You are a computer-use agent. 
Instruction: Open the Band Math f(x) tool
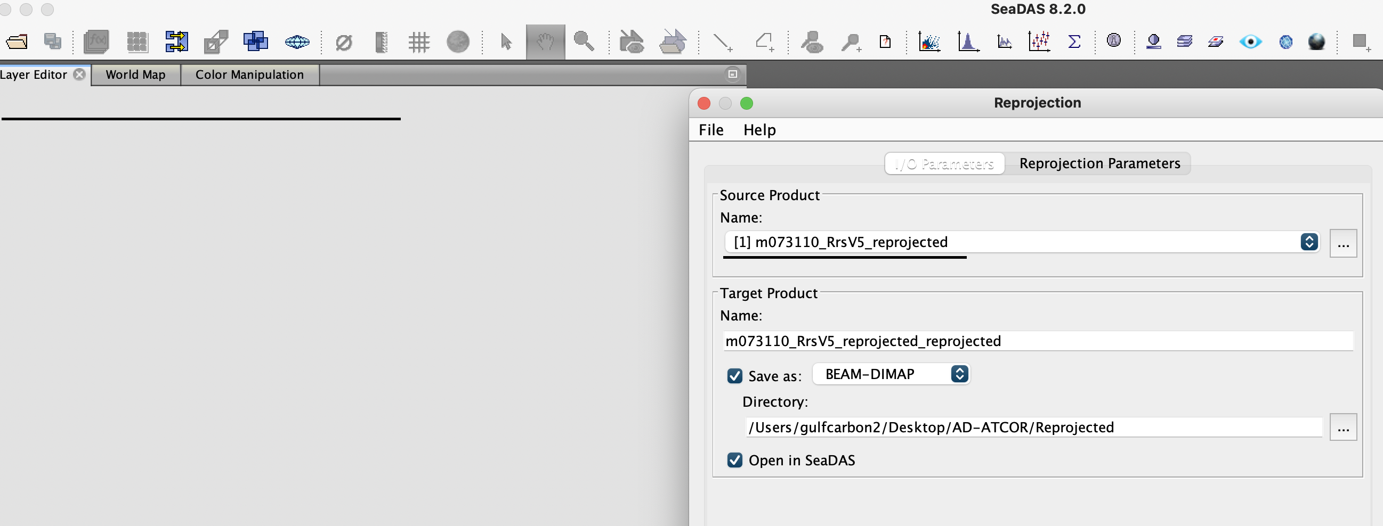(96, 42)
